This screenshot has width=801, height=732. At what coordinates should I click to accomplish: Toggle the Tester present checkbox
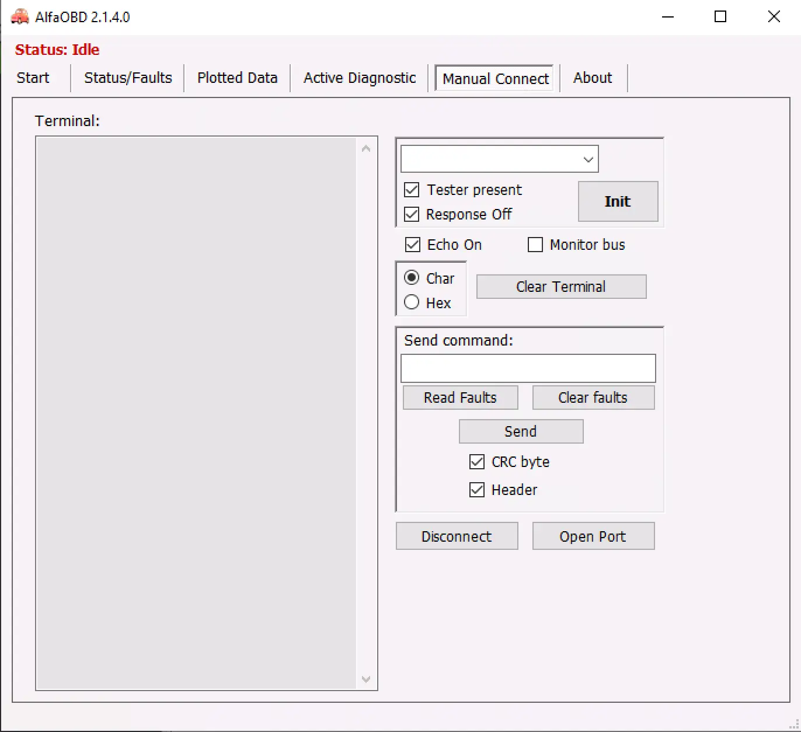click(412, 190)
